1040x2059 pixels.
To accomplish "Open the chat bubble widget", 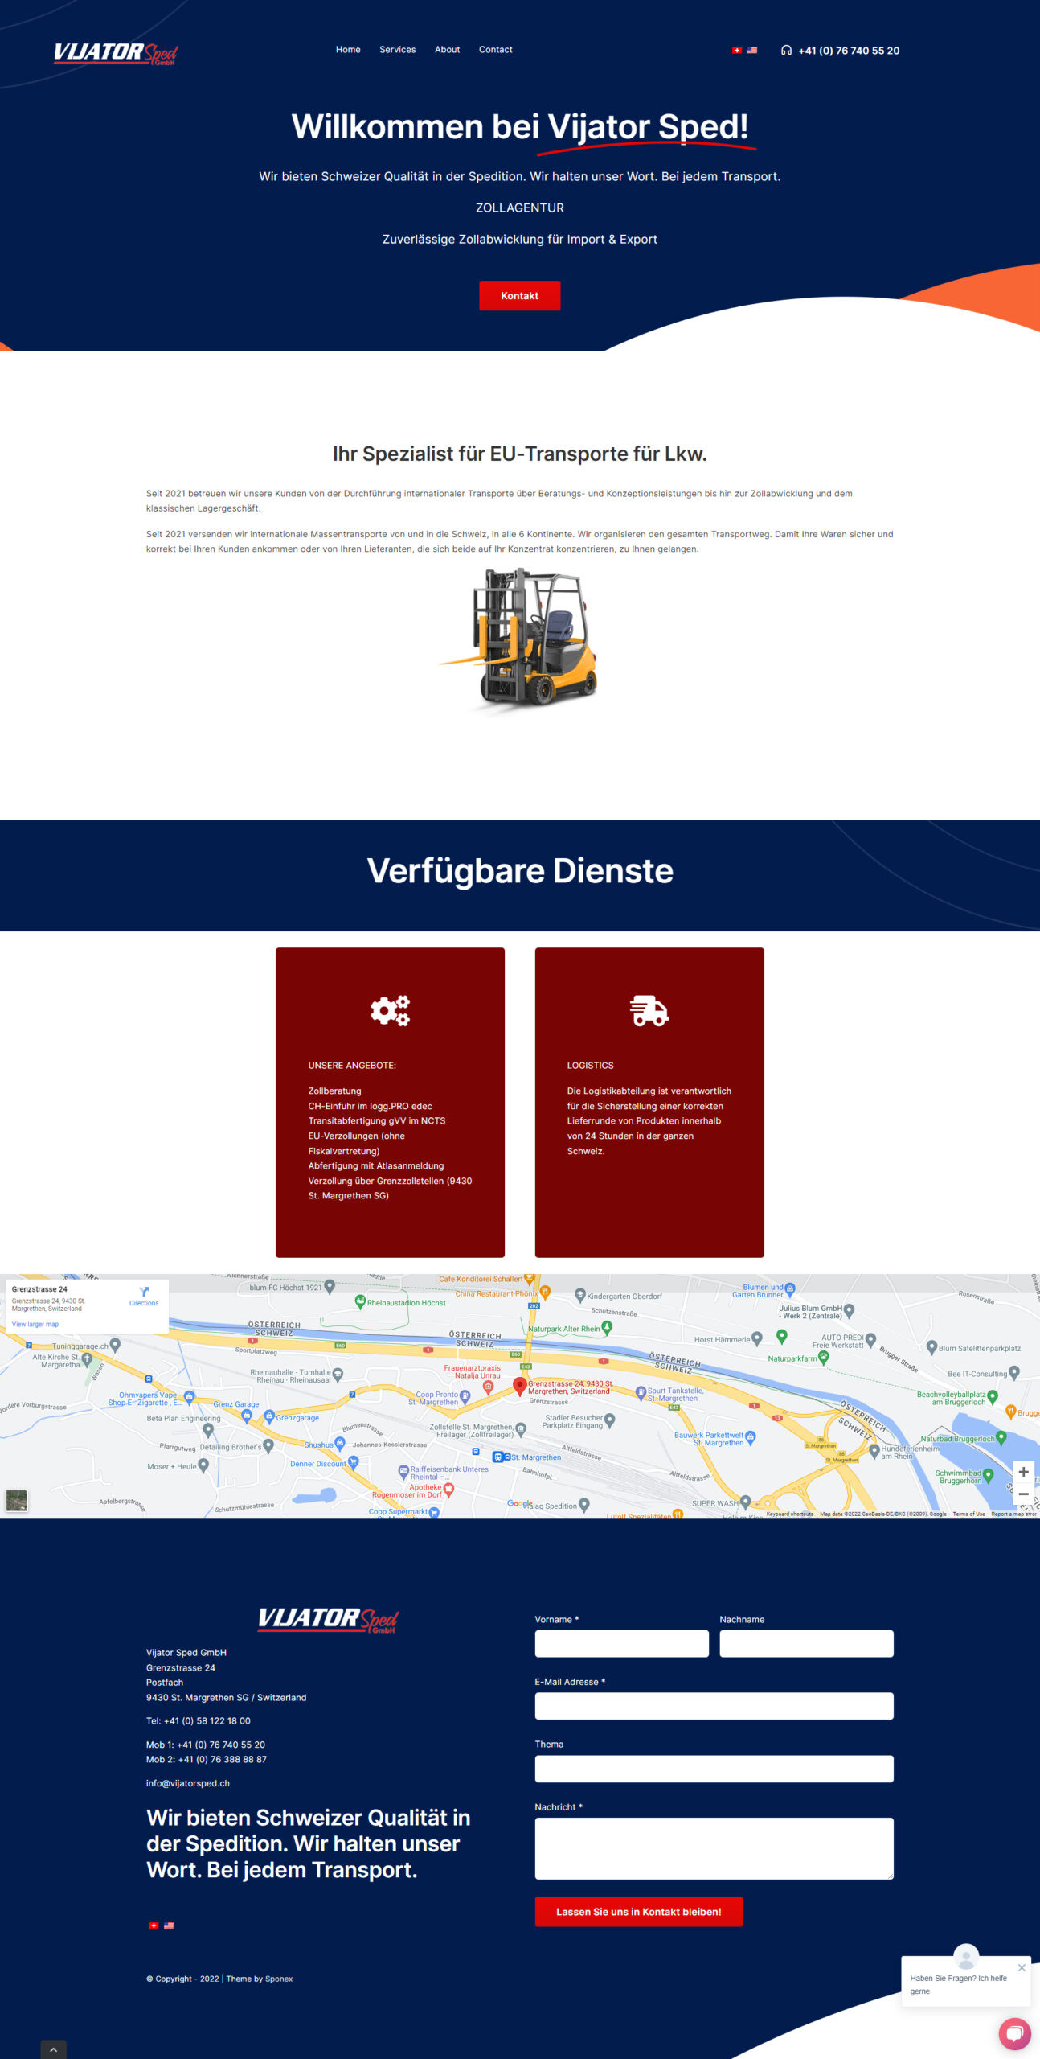I will point(1014,2034).
